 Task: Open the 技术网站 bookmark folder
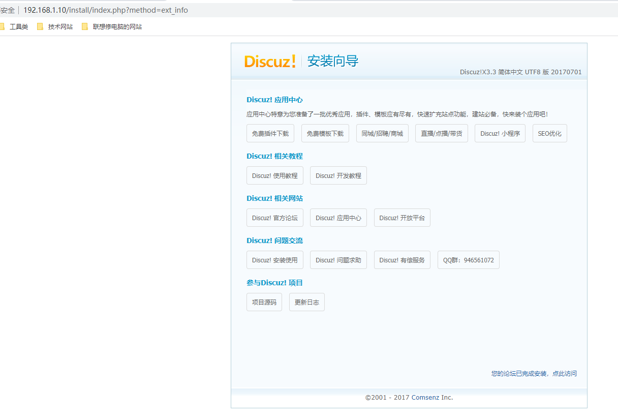55,27
